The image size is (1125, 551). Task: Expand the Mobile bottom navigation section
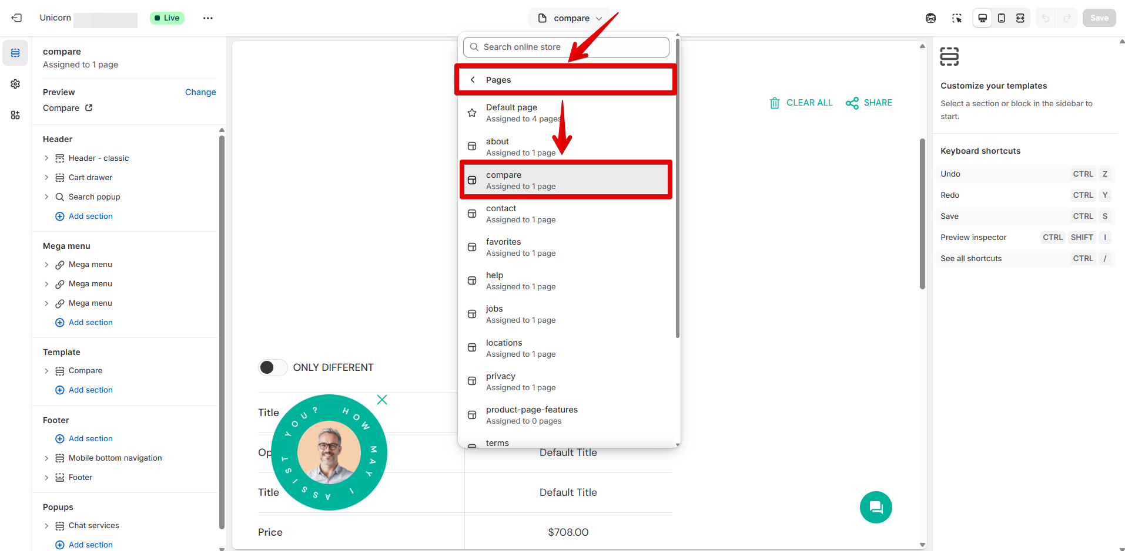pyautogui.click(x=46, y=458)
